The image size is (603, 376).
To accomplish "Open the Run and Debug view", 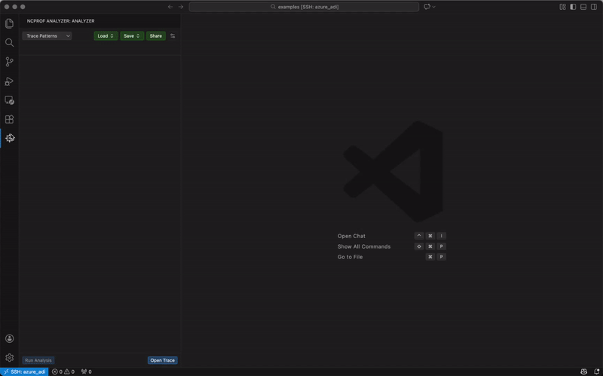I will coord(10,81).
